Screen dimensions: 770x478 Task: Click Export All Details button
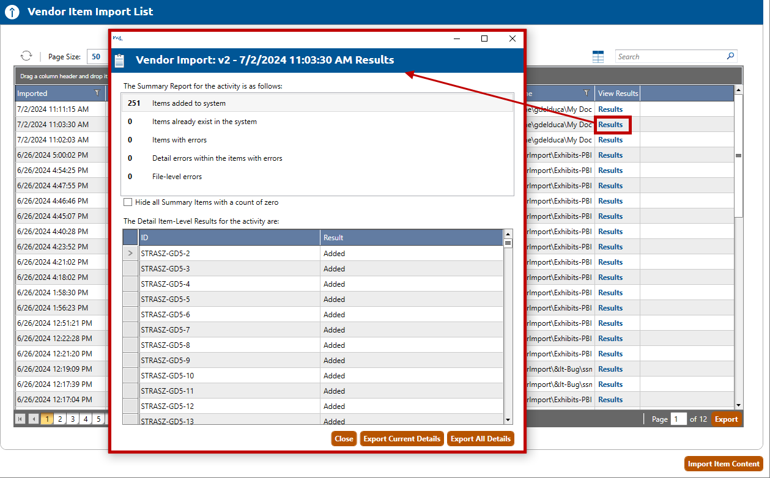[x=480, y=439]
